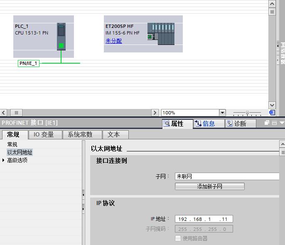
Task: Click the inspector window layout icon
Action: [274, 123]
